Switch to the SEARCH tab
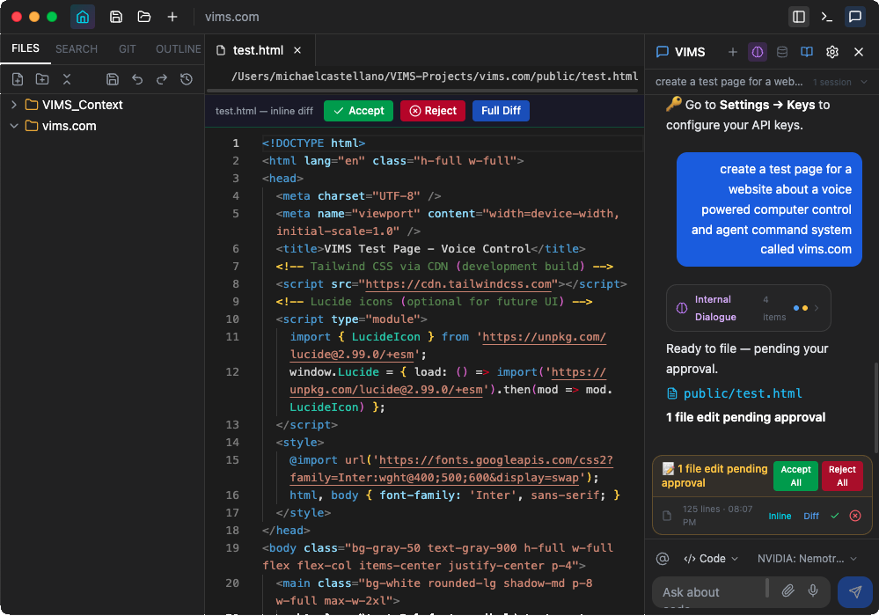Viewport: 879px width, 616px height. click(x=77, y=48)
